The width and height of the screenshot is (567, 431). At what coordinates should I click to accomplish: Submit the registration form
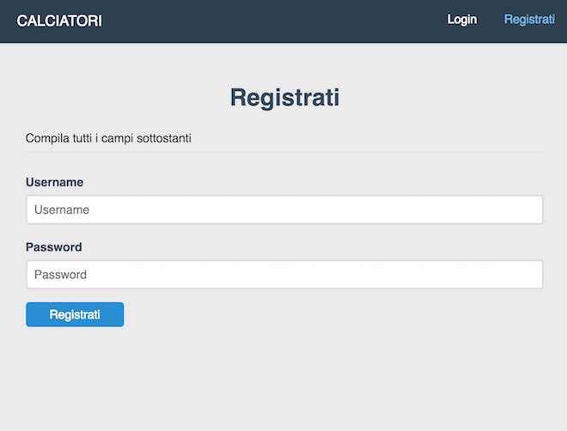coord(75,314)
